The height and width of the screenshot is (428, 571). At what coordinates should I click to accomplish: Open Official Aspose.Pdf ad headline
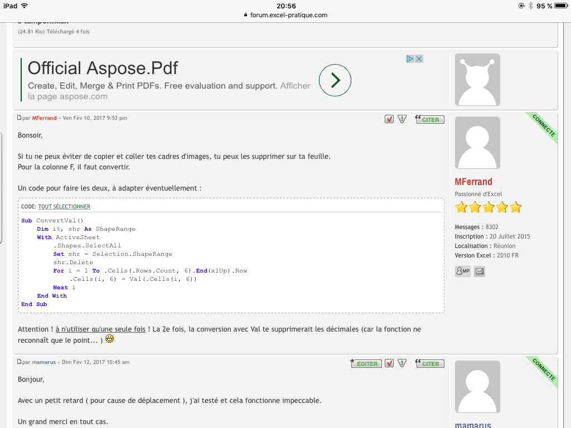click(103, 68)
